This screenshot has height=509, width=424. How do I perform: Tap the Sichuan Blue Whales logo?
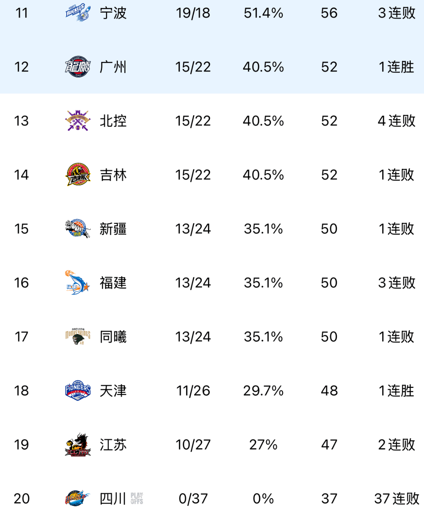point(77,498)
